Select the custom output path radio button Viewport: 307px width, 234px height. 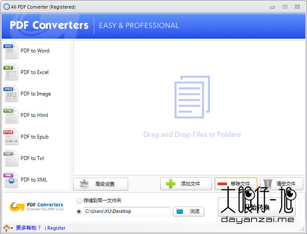79,212
